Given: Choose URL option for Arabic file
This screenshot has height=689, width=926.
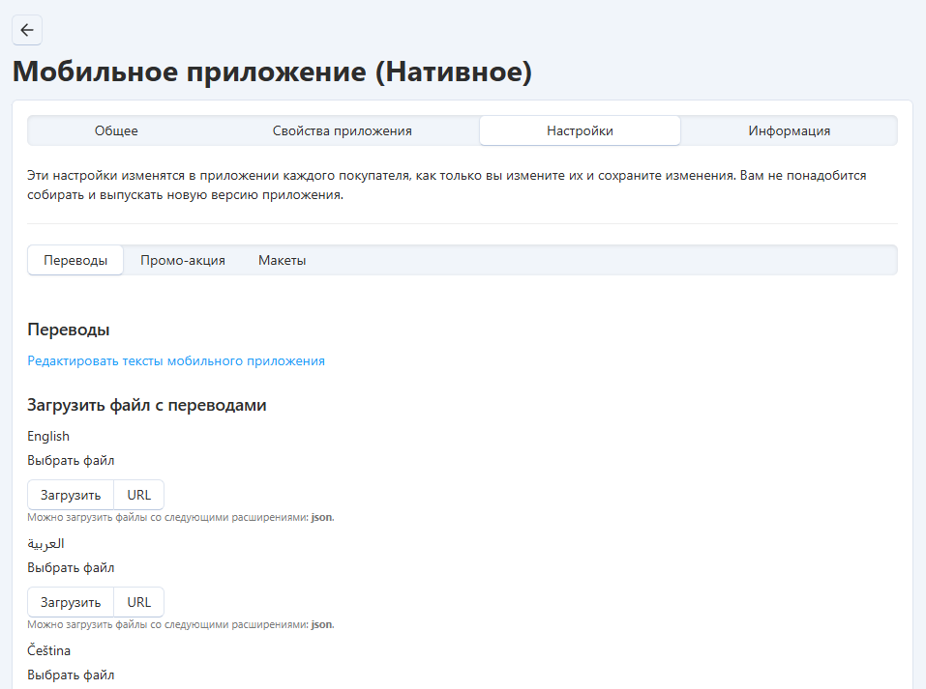Looking at the screenshot, I should [x=139, y=602].
